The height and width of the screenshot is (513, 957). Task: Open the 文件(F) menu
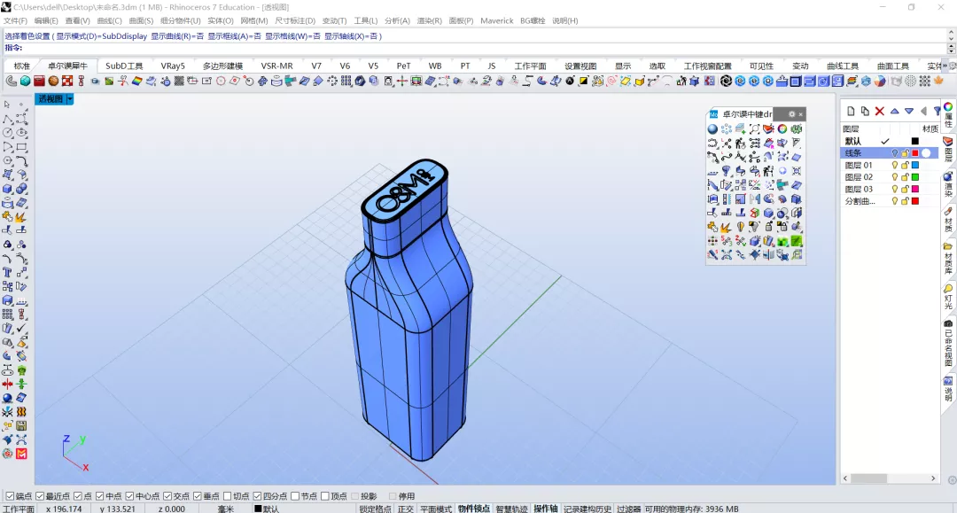coord(15,20)
